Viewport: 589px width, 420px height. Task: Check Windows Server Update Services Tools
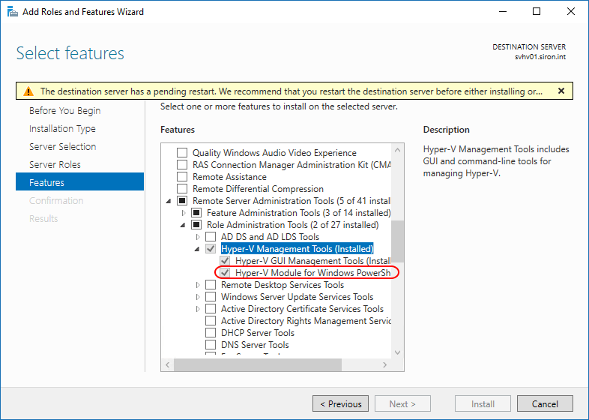[211, 297]
